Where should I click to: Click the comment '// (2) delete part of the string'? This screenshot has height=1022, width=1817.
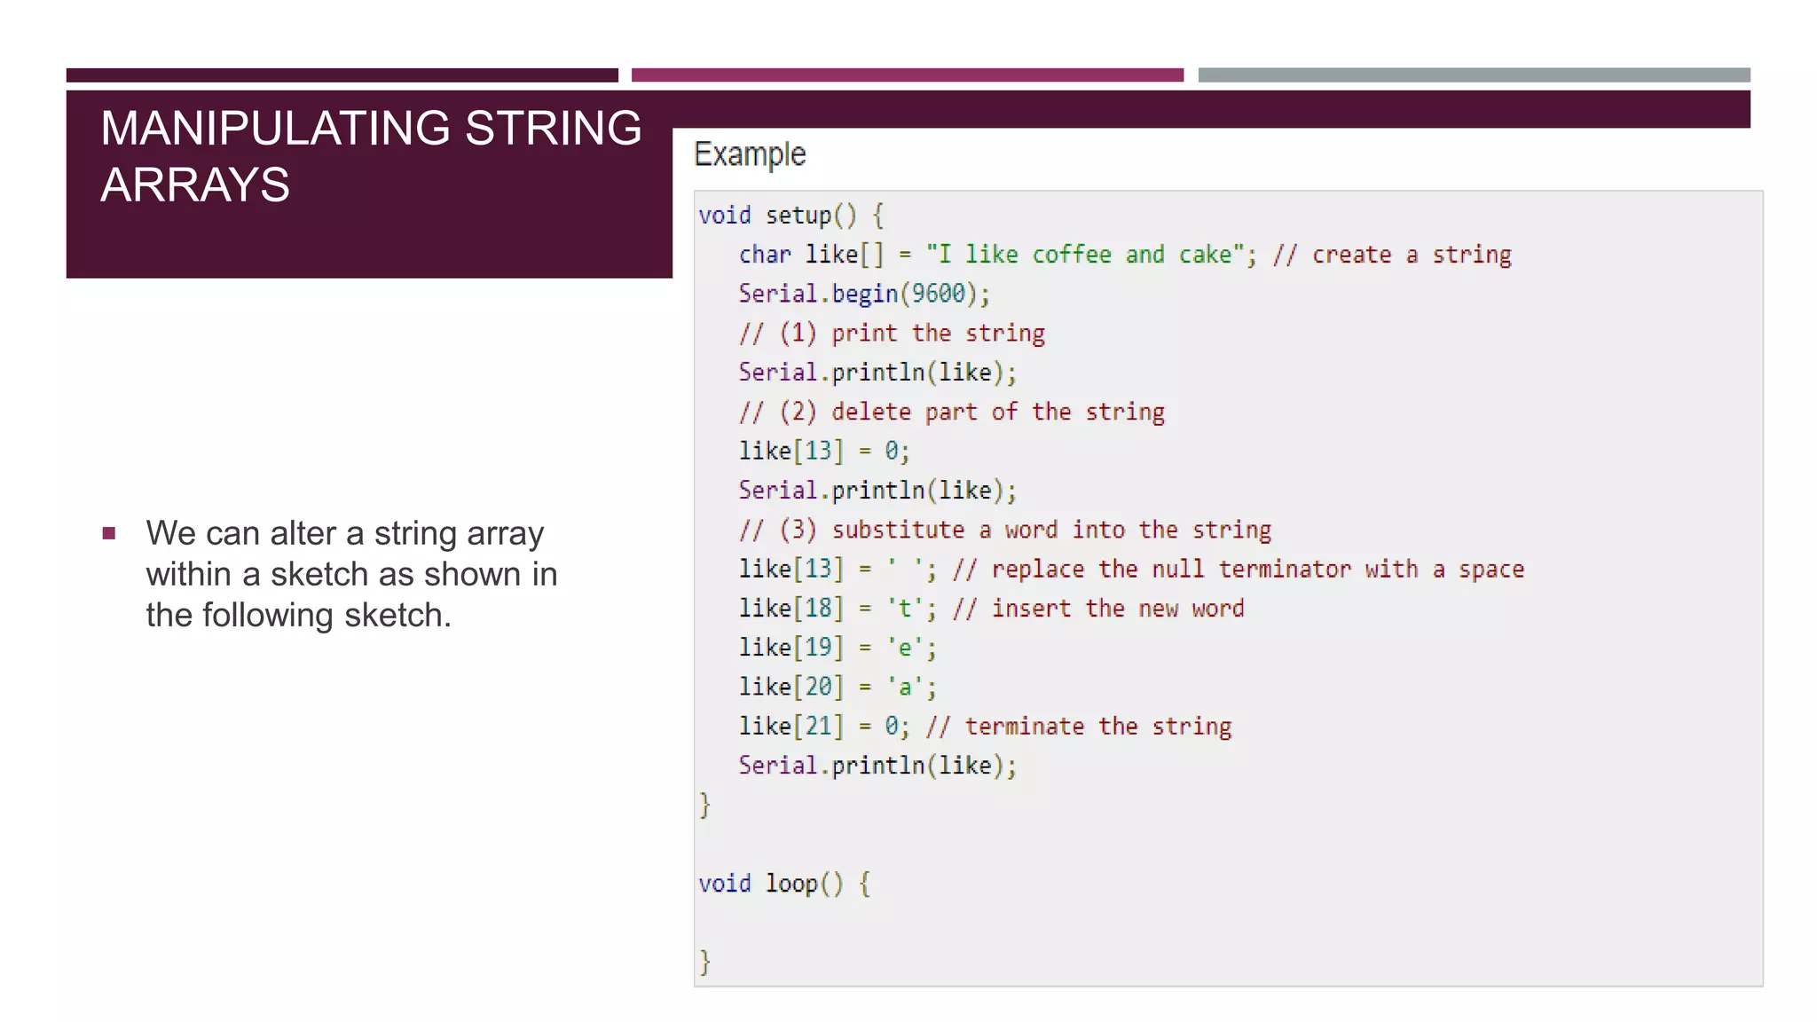952,412
